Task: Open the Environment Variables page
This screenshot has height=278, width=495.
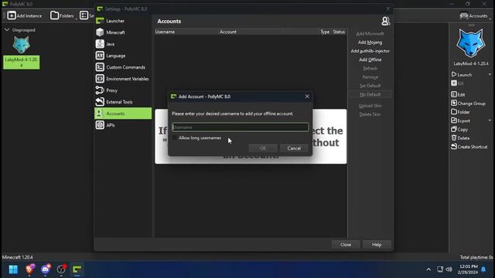Action: (123, 79)
